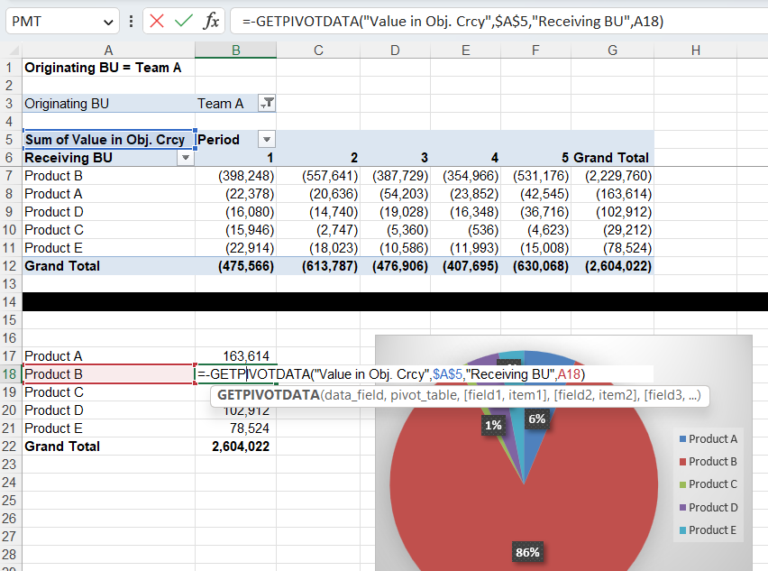
Task: Select Product D in the chart legend
Action: point(709,507)
